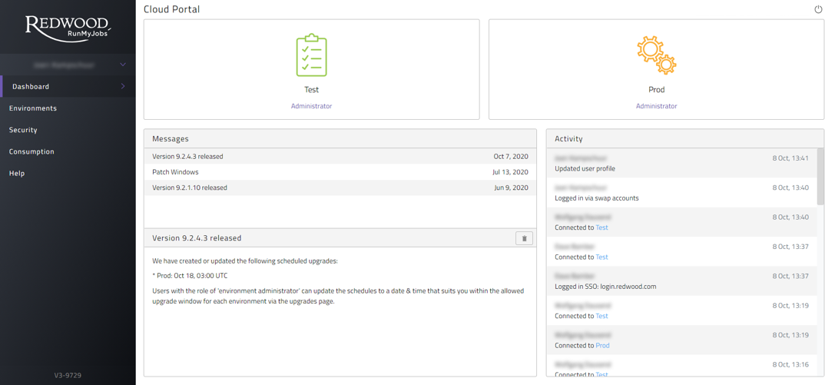Screen dimensions: 825x385
Task: Open the Security section
Action: point(23,130)
